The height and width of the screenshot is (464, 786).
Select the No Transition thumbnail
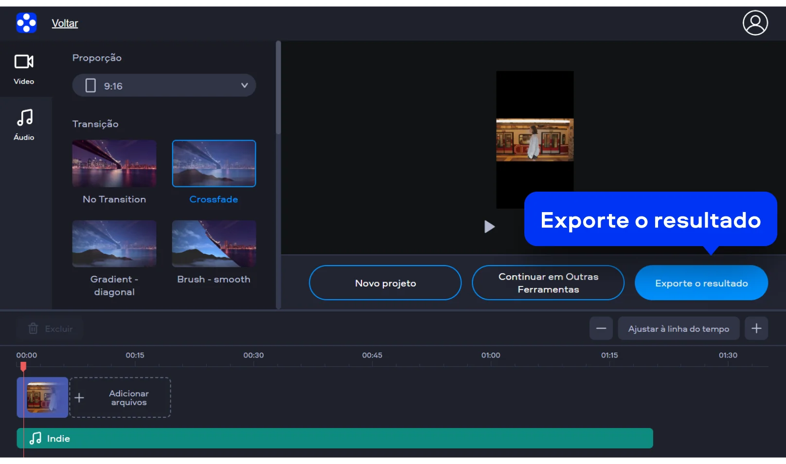(x=114, y=164)
